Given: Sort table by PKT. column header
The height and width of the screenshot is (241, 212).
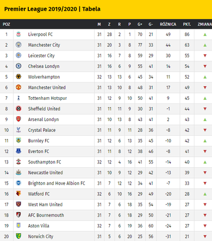Looking at the screenshot, I should click(x=187, y=24).
